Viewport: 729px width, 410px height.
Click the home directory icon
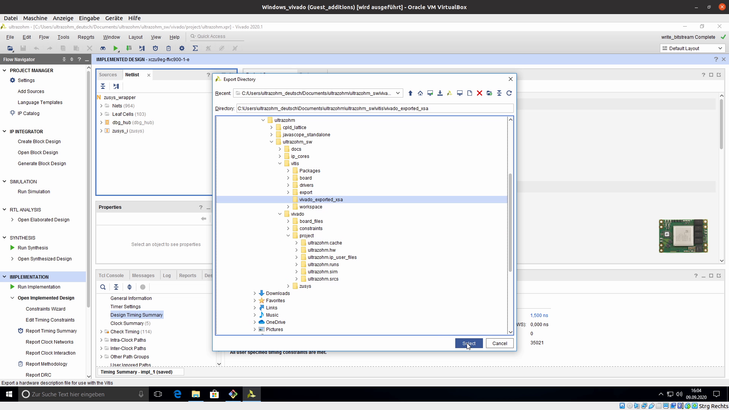pyautogui.click(x=420, y=93)
